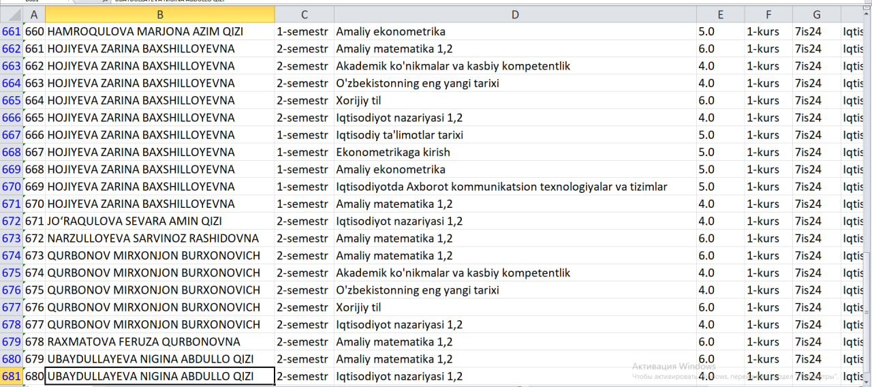Select row header 681
This screenshot has height=387, width=872.
tap(12, 376)
